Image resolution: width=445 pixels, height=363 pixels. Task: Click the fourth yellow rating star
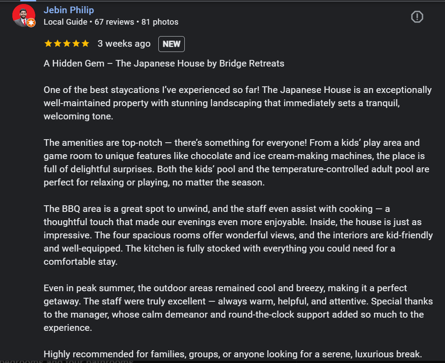coord(76,44)
